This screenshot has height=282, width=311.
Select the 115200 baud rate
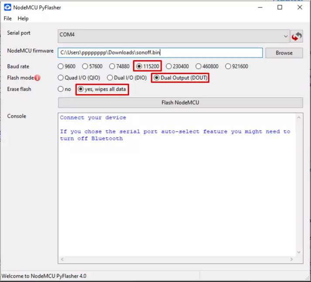pos(147,66)
